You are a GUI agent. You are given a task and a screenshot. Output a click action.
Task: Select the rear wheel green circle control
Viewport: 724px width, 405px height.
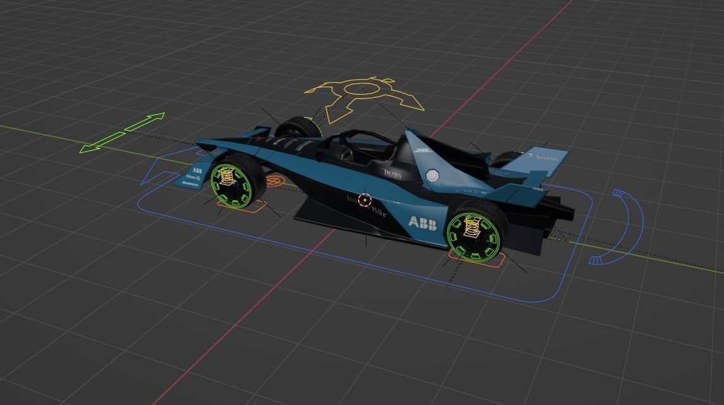point(474,236)
